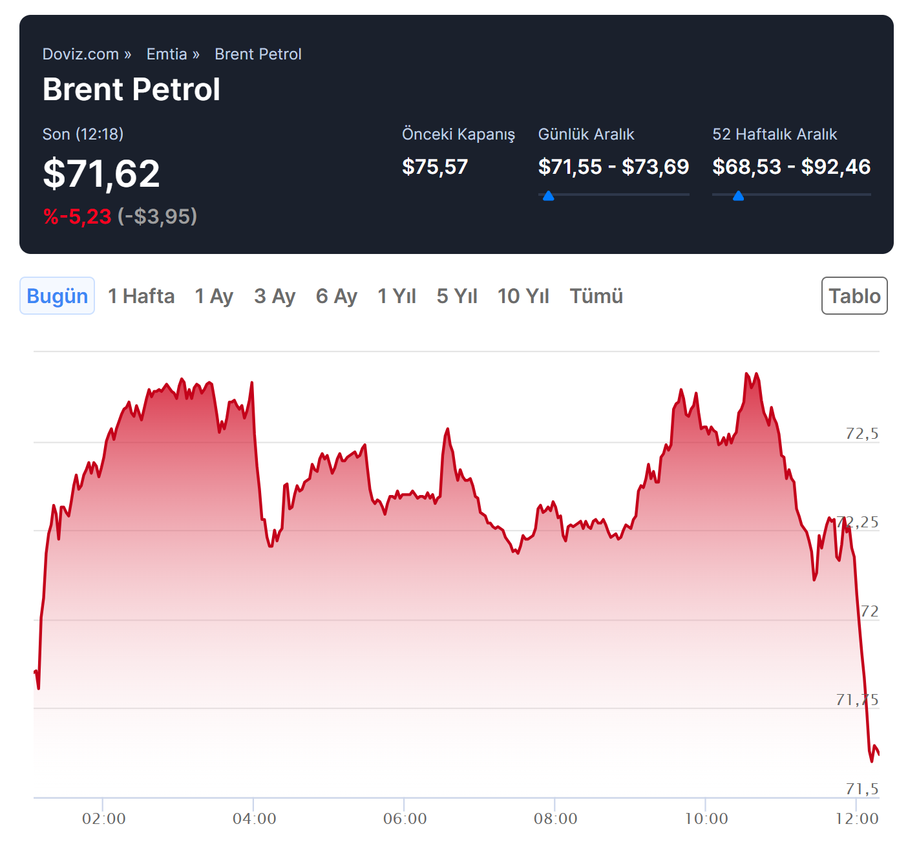This screenshot has width=897, height=844.
Task: Click the 08:00 label on time axis
Action: click(555, 819)
